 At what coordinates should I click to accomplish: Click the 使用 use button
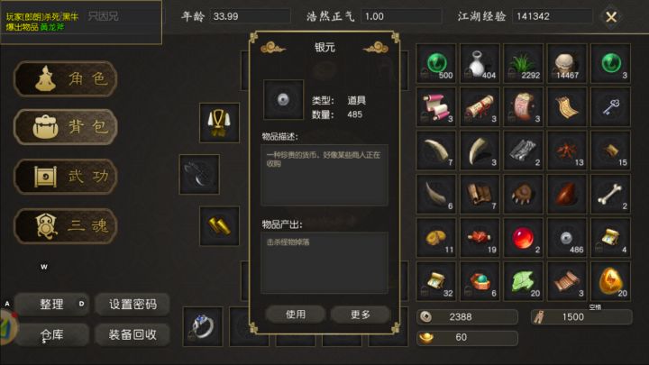point(296,315)
